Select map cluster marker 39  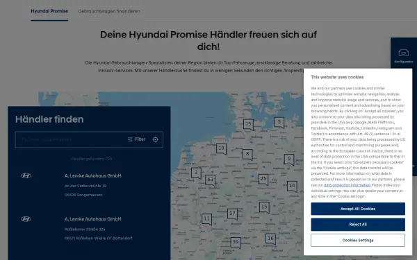pyautogui.click(x=236, y=243)
